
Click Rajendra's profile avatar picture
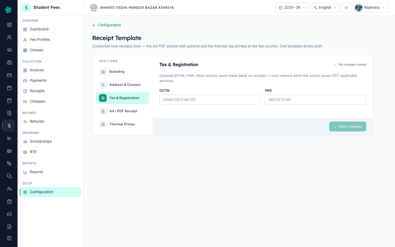click(x=359, y=8)
